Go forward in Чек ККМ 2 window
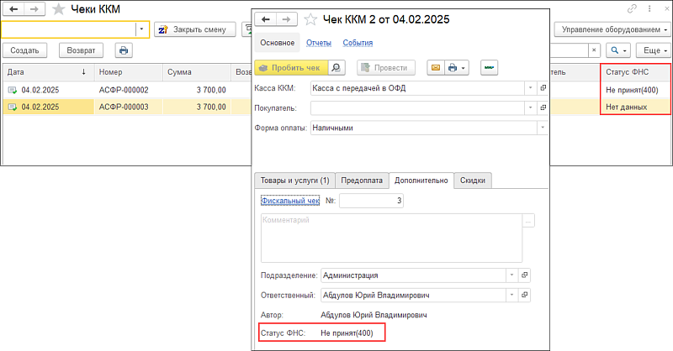This screenshot has height=351, width=673. [286, 19]
